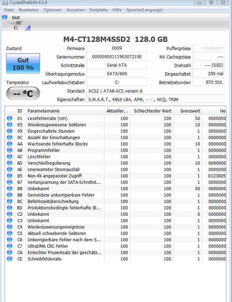Click the Puffergrösse field showing Unbekannt

coord(209,48)
